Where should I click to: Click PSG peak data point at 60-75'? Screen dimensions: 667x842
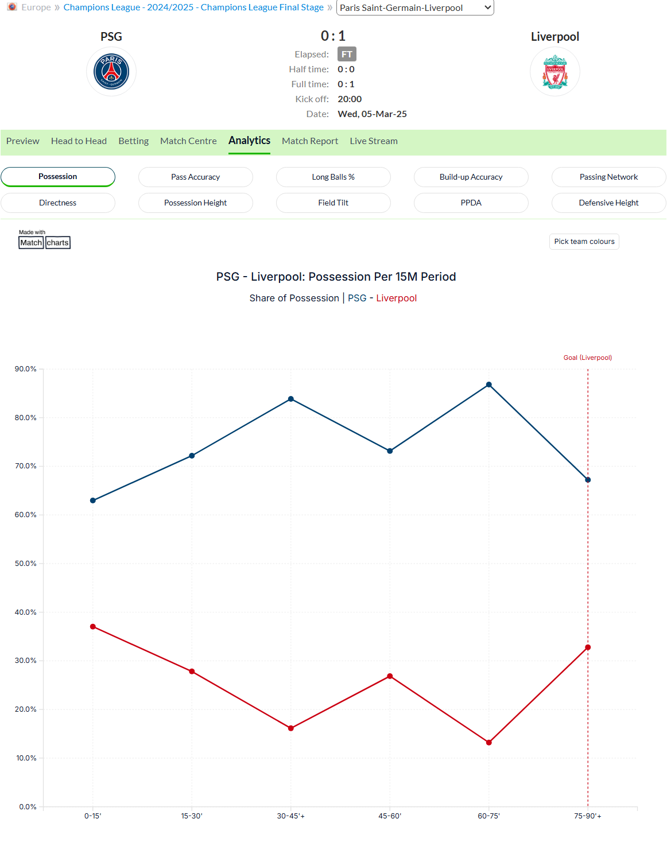(x=489, y=385)
